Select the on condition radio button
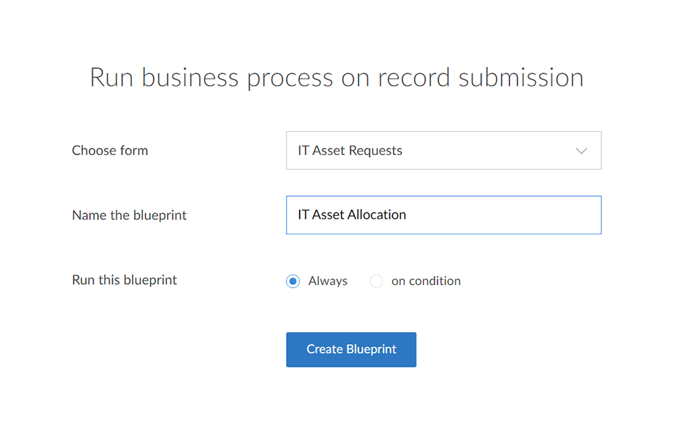Image resolution: width=684 pixels, height=444 pixels. [376, 281]
